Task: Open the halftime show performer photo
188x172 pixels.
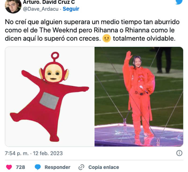Action: click(139, 97)
